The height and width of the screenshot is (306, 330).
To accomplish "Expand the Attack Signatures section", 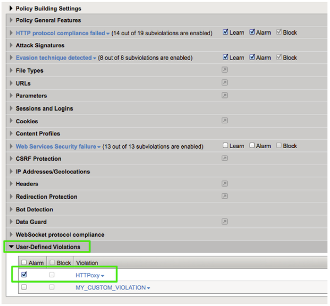I will [11, 46].
